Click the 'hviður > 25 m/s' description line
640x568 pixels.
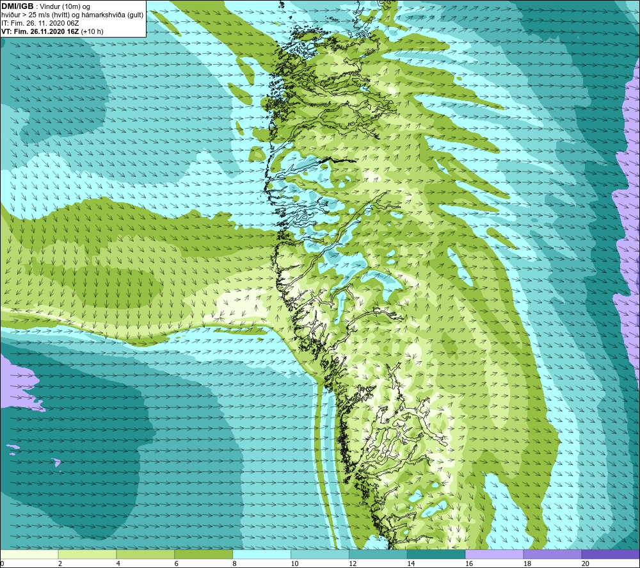click(x=72, y=15)
